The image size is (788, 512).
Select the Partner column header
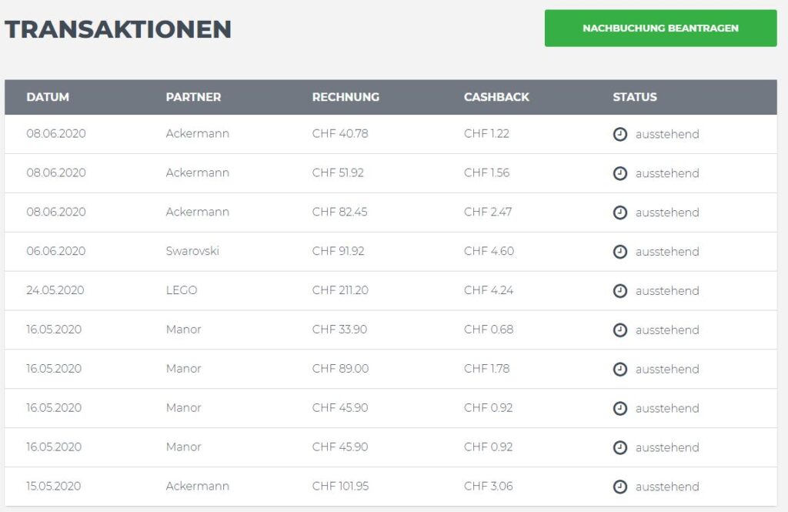193,97
